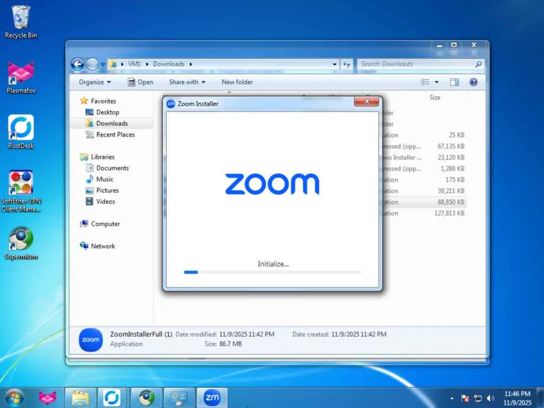
Task: Select the file row sized 1,288 KB
Action: [424, 168]
